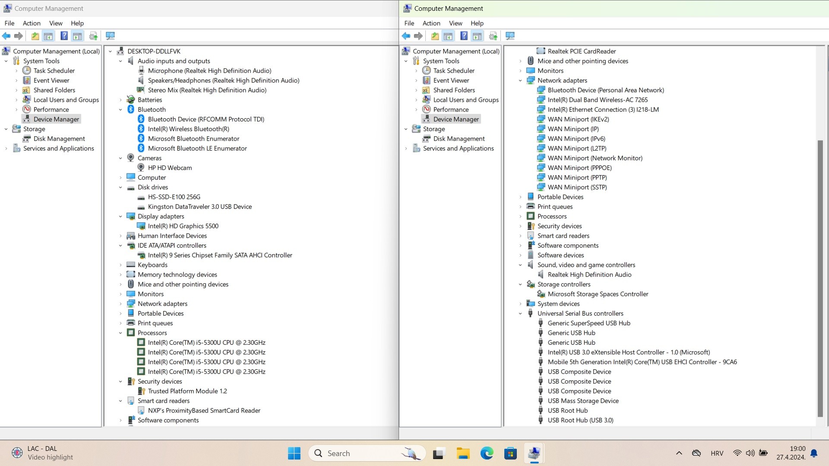The height and width of the screenshot is (466, 829).
Task: Collapse Storage node in right window tree
Action: coord(406,129)
